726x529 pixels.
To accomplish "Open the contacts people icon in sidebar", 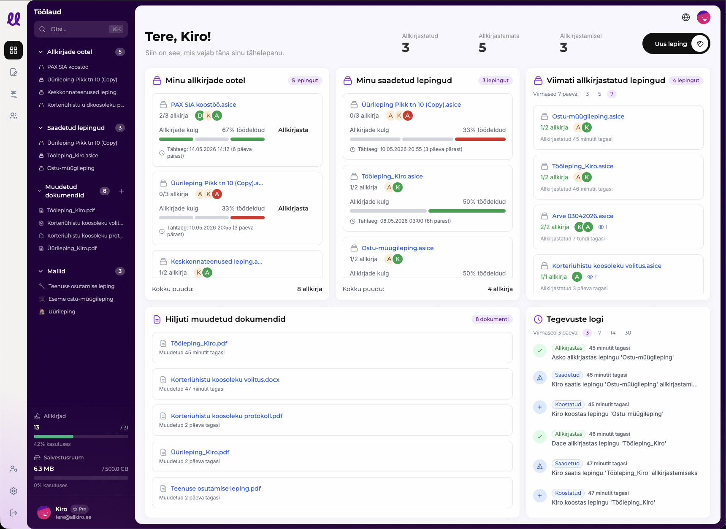I will click(x=14, y=116).
